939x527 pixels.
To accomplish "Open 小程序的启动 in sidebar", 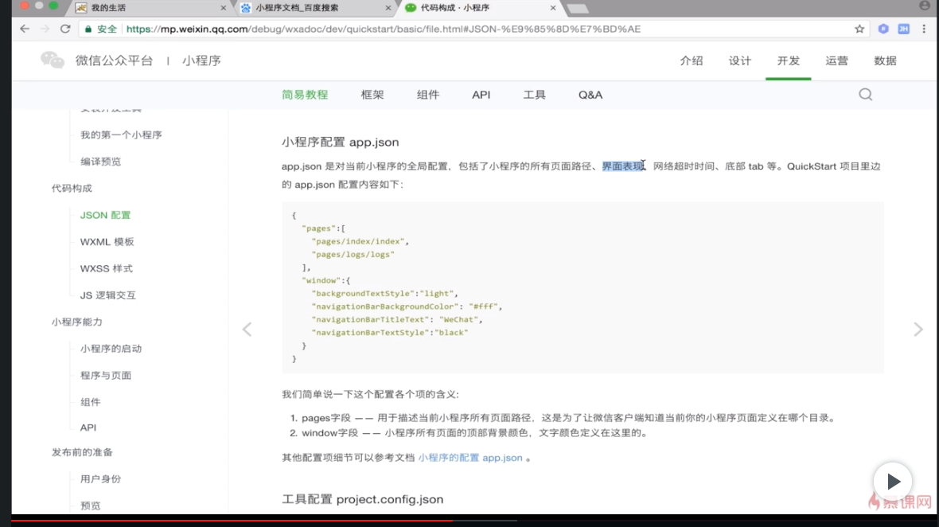I will (111, 349).
